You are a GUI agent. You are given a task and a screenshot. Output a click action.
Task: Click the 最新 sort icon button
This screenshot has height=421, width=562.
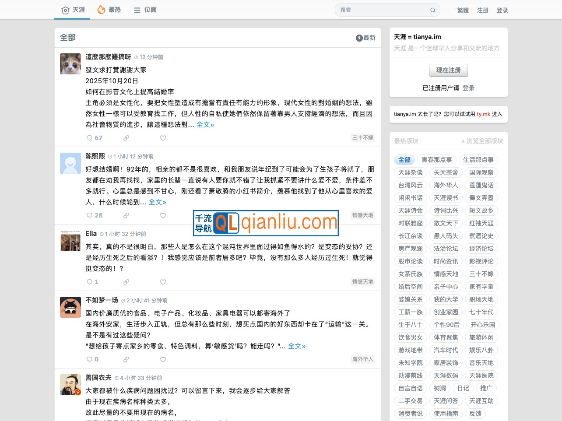coord(365,38)
